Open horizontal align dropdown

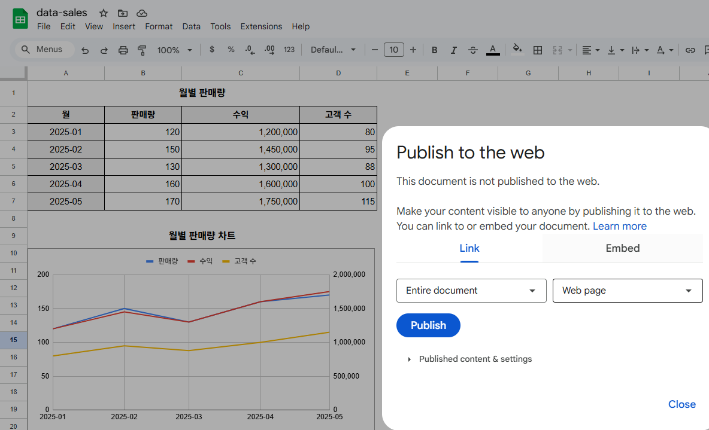click(590, 50)
